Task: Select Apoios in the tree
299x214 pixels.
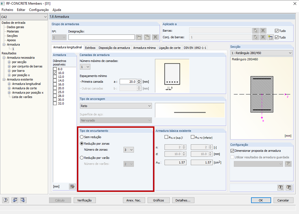Action: (x=11, y=40)
